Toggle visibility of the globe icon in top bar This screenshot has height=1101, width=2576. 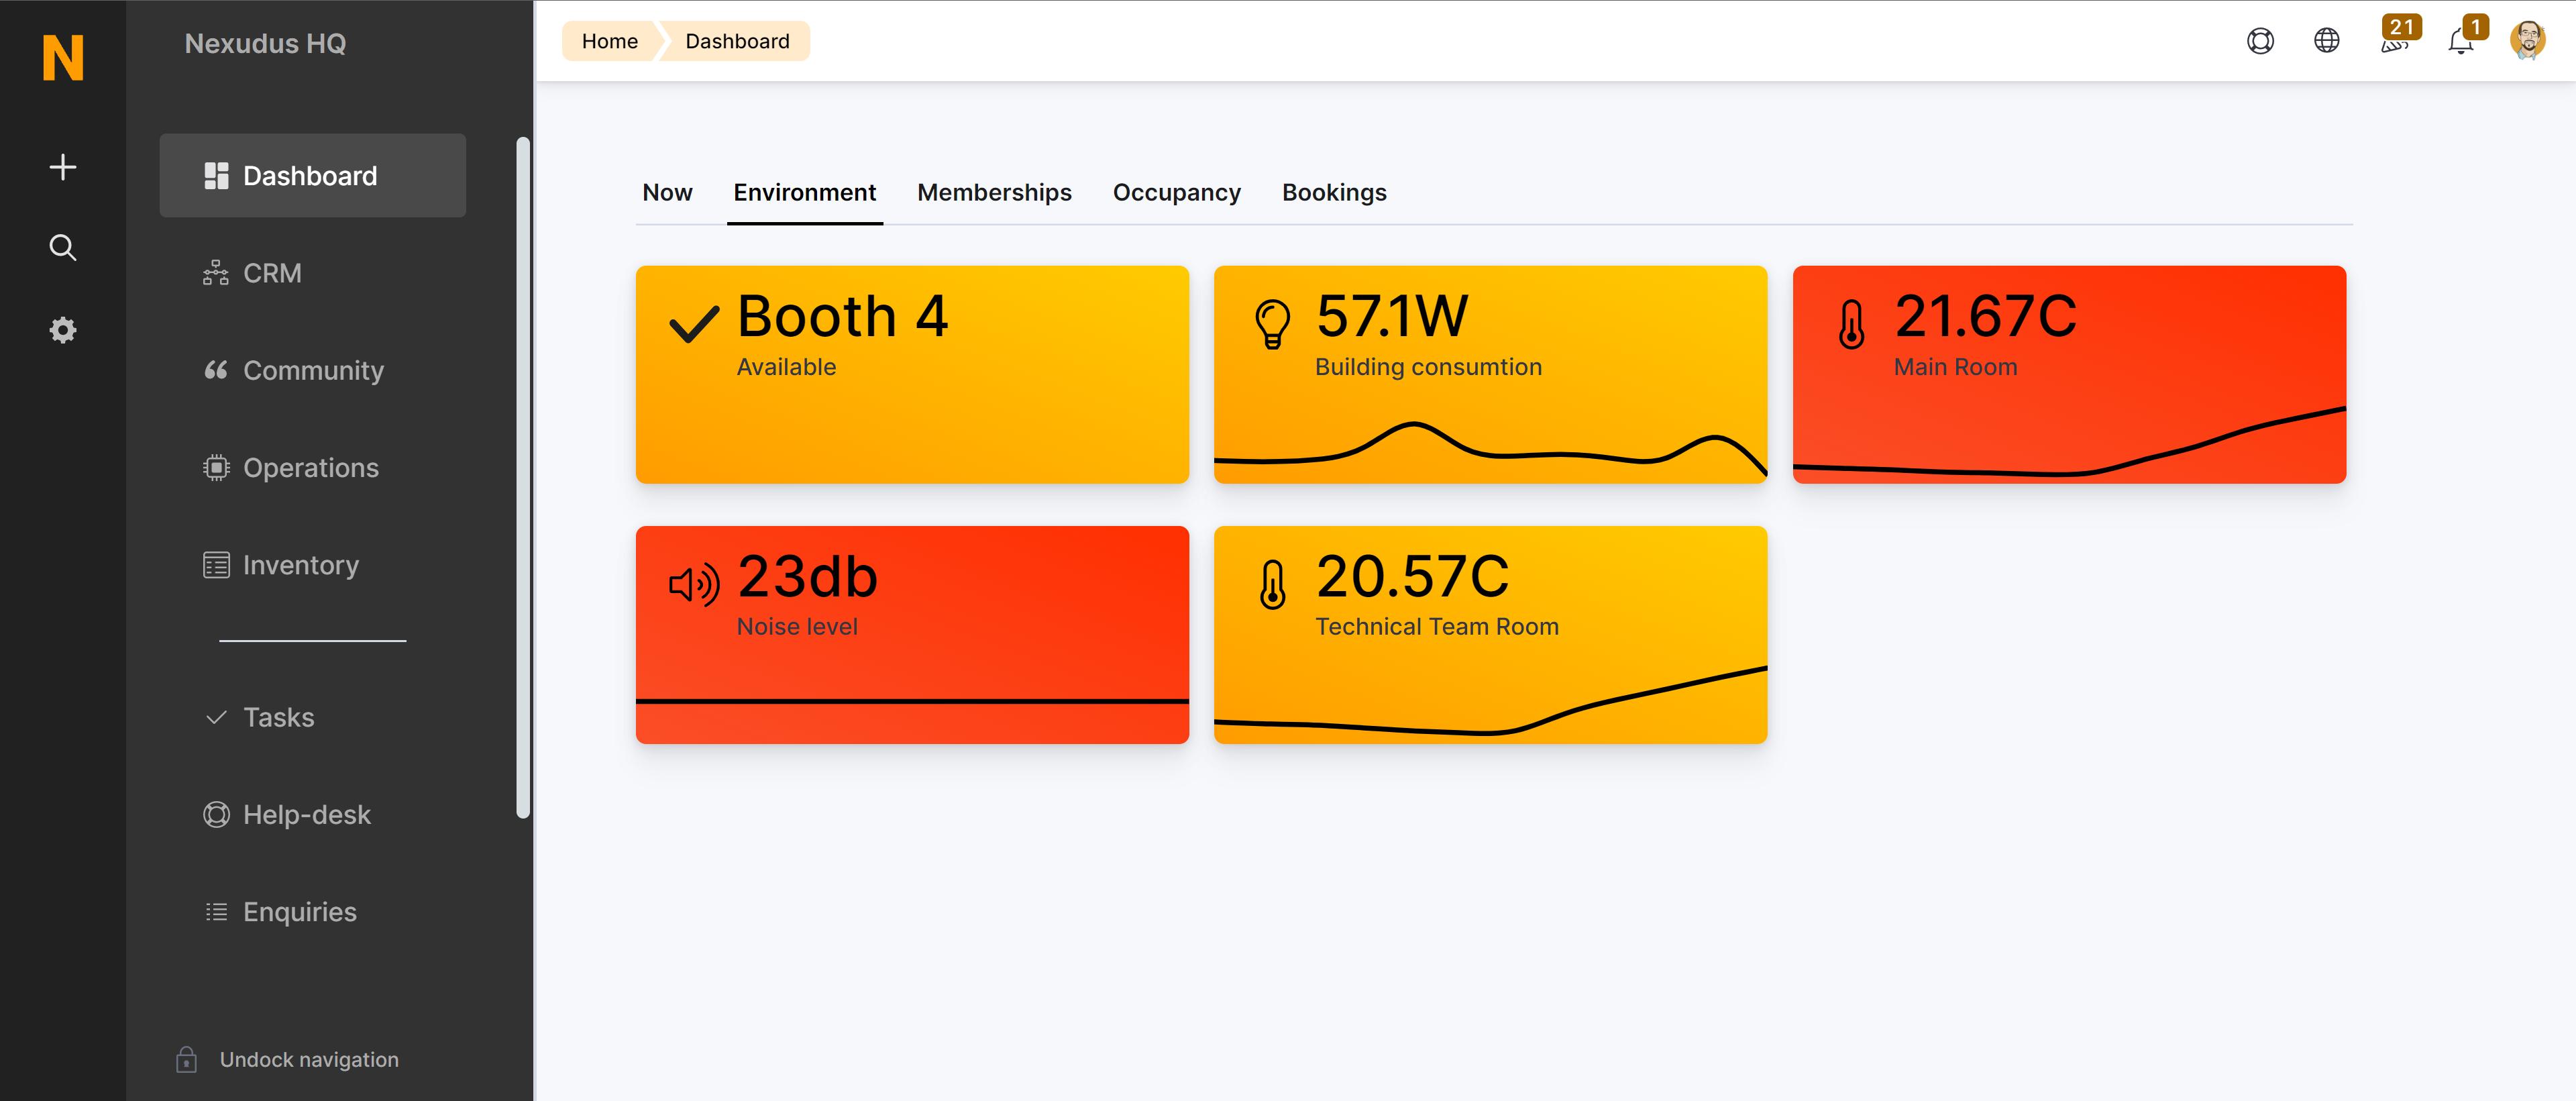pos(2326,41)
